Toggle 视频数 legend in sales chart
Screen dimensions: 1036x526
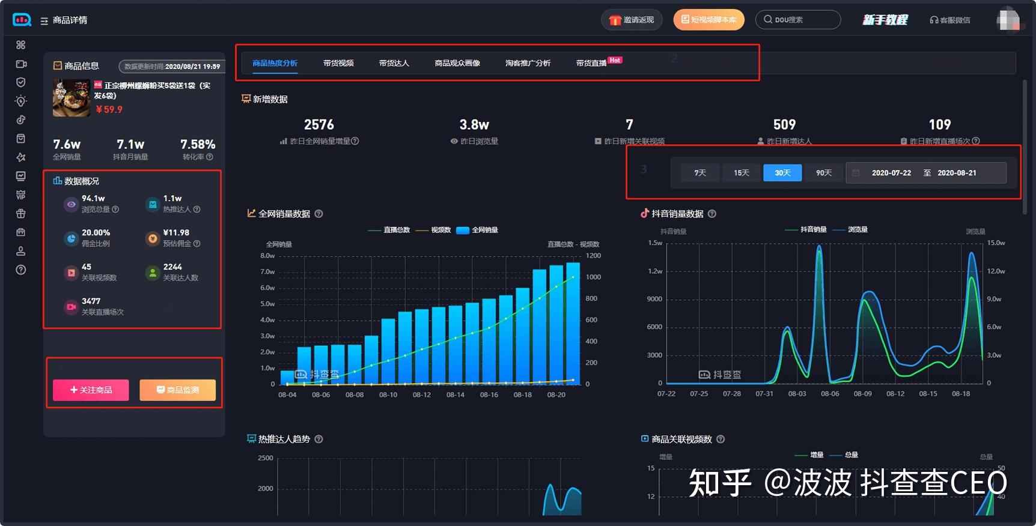[433, 230]
